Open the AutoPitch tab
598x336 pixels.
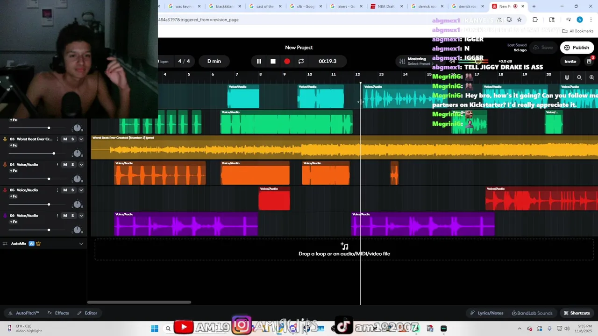(x=23, y=313)
